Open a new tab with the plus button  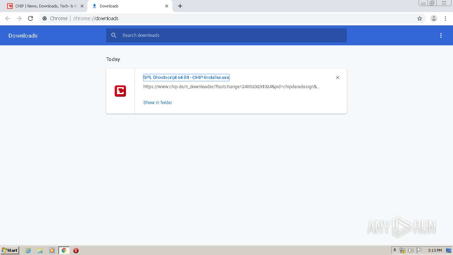(x=180, y=6)
